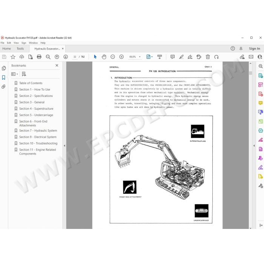The image size is (264, 264).
Task: Click the Sign In link
Action: coord(255,49)
